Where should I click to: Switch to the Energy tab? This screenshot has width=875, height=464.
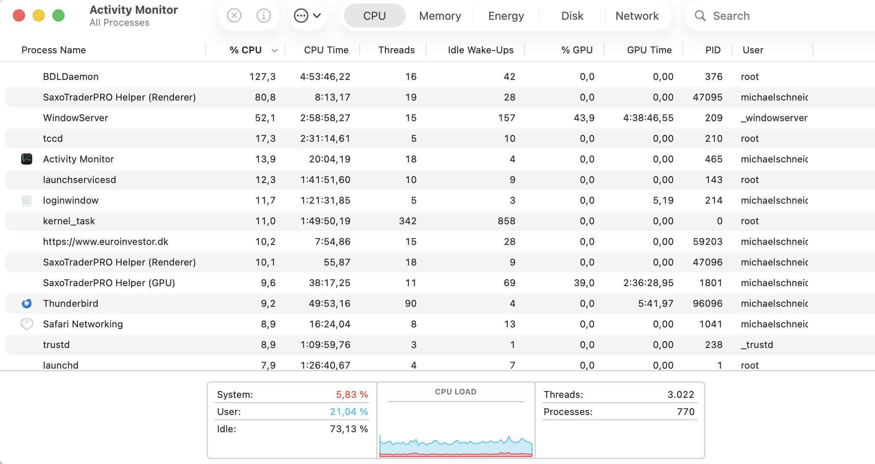click(x=506, y=16)
